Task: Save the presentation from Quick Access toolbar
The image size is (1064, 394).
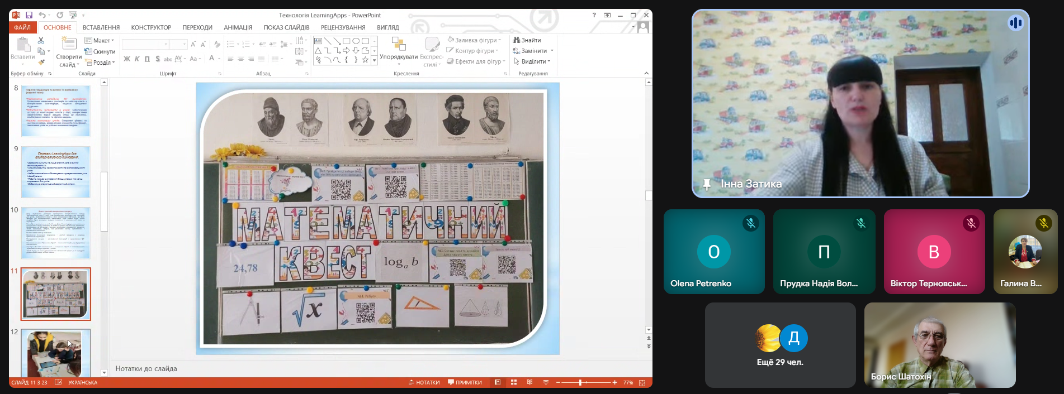Action: pos(29,15)
